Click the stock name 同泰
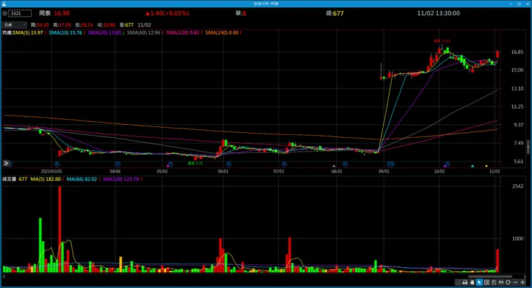The width and height of the screenshot is (532, 288). [x=45, y=13]
